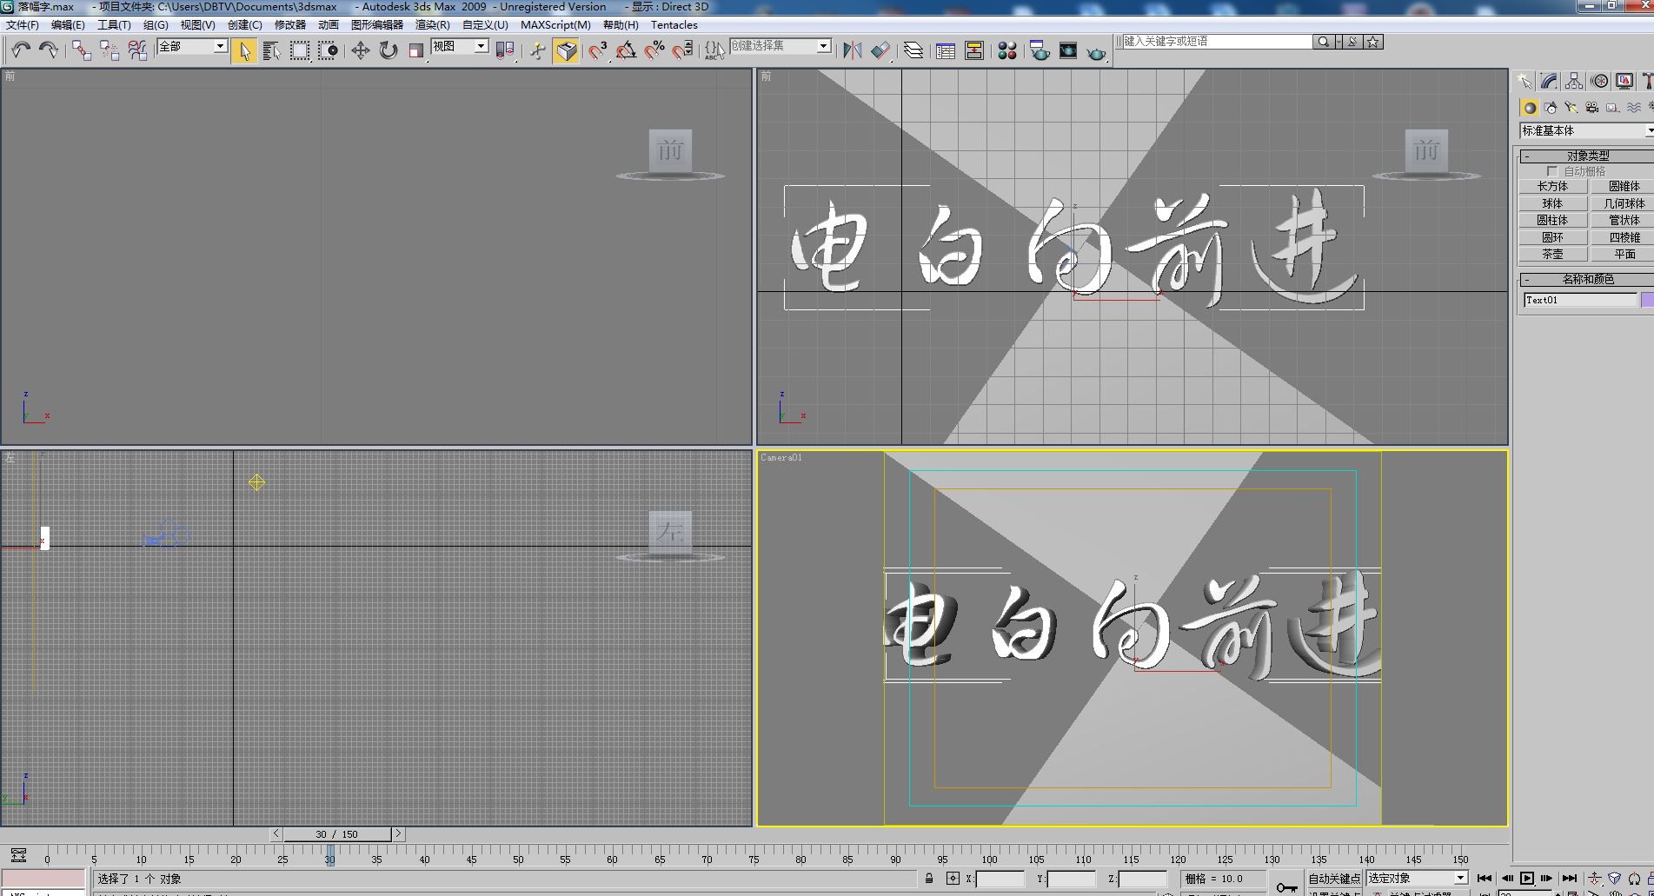Open the Material Editor (colored spheres icon)
This screenshot has width=1654, height=896.
click(x=1006, y=51)
